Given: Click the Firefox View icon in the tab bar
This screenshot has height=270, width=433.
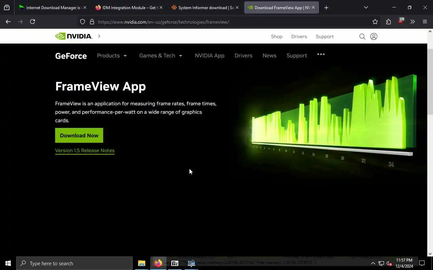Looking at the screenshot, I should pos(7,7).
